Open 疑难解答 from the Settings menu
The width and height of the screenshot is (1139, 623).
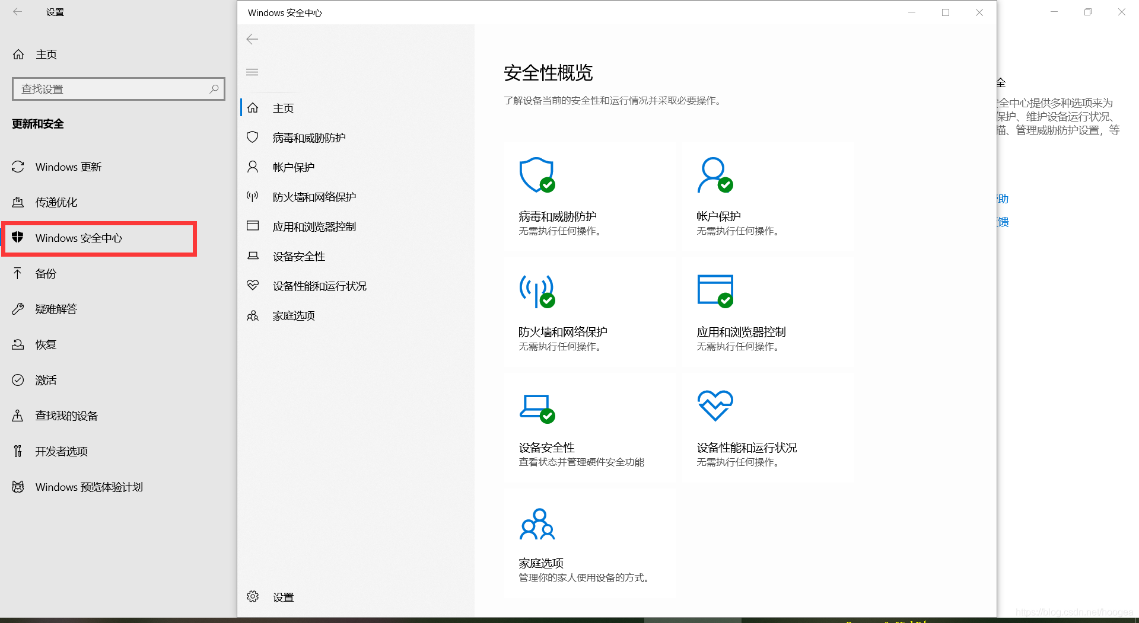(x=56, y=308)
